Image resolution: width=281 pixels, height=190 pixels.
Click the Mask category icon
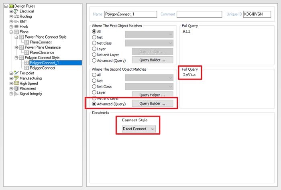pyautogui.click(x=16, y=27)
